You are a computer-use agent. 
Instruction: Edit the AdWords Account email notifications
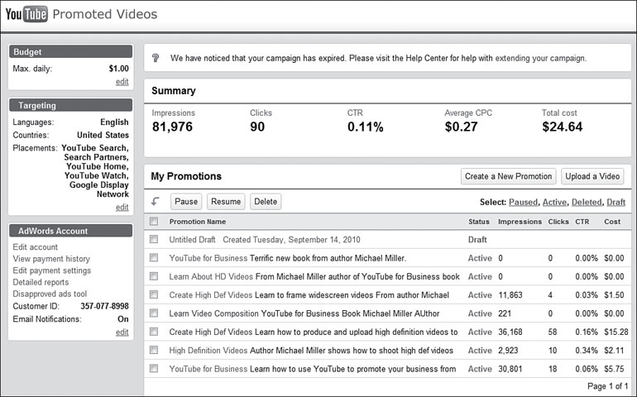(122, 332)
